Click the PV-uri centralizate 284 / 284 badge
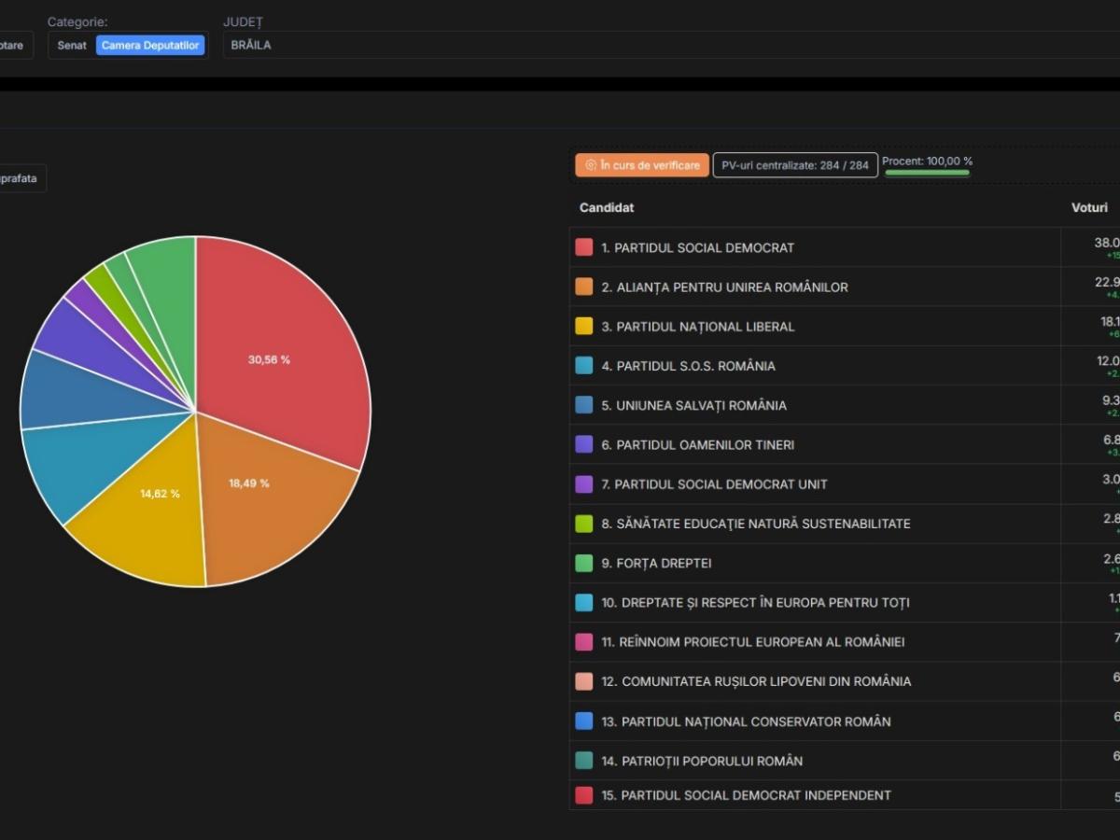Screen dimensions: 1120x840 795,165
